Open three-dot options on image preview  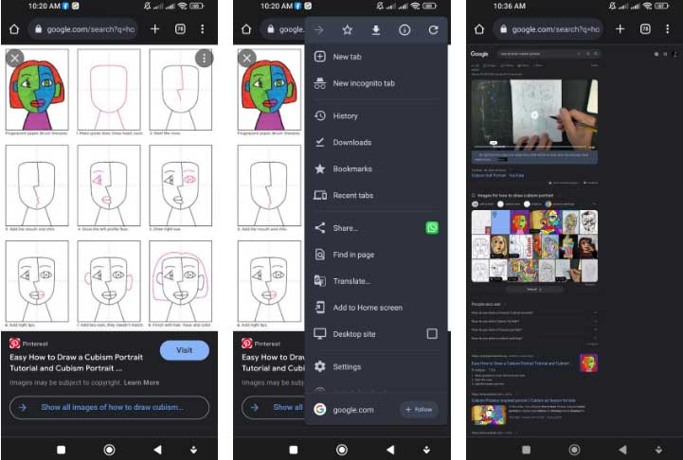tap(204, 59)
